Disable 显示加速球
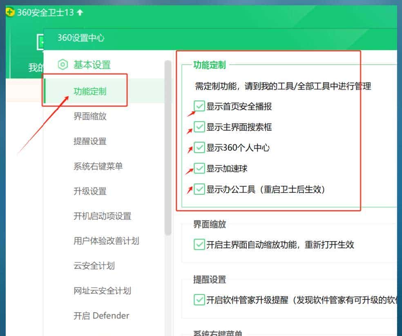Viewport: 402px width, 336px height. click(199, 168)
